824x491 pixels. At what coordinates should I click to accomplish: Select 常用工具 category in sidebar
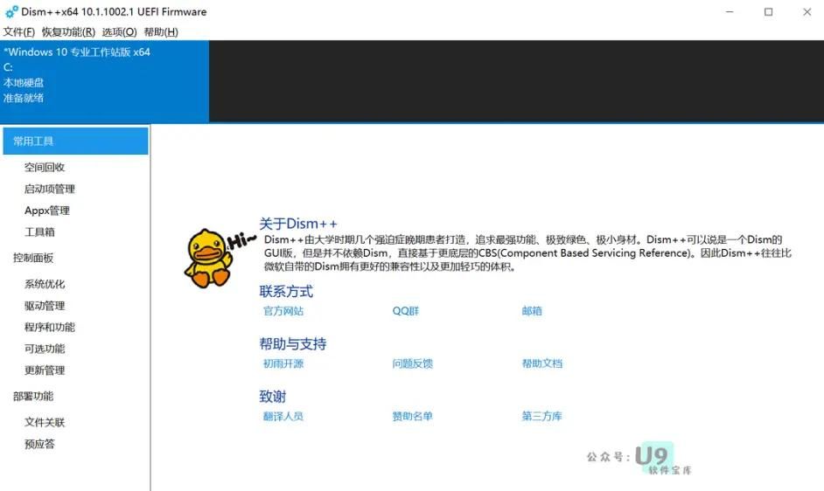click(76, 141)
